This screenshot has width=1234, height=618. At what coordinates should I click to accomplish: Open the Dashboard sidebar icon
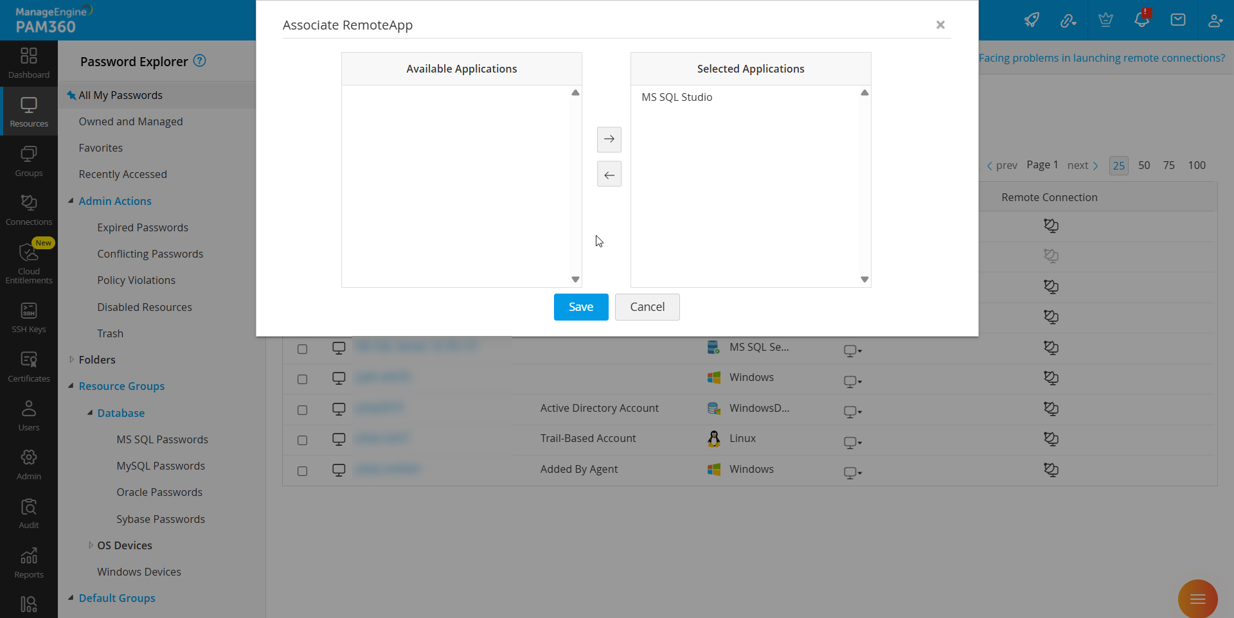(29, 62)
